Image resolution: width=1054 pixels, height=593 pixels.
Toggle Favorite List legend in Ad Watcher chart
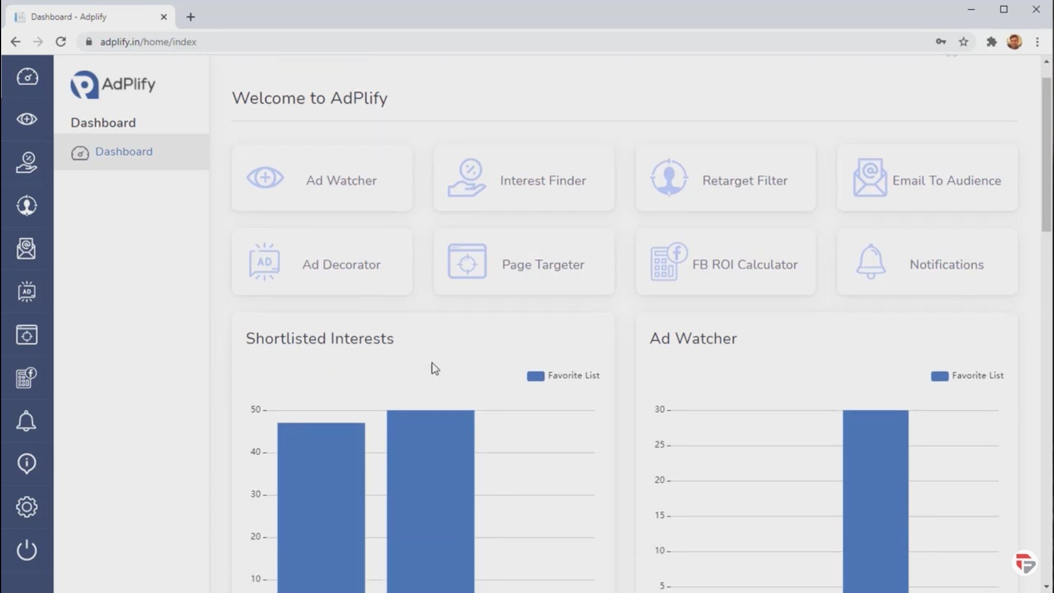[967, 376]
